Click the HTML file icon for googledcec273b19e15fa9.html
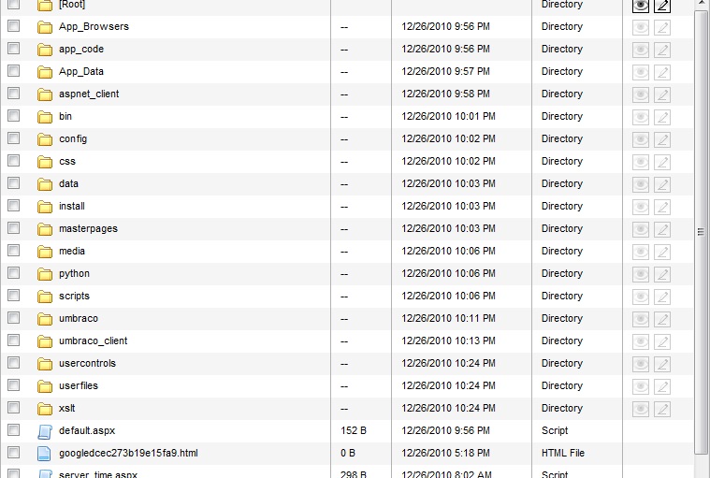Image resolution: width=710 pixels, height=478 pixels. pyautogui.click(x=44, y=454)
